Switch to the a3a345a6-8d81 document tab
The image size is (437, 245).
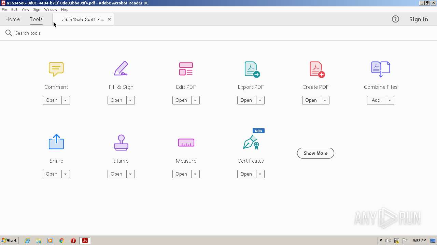83,19
